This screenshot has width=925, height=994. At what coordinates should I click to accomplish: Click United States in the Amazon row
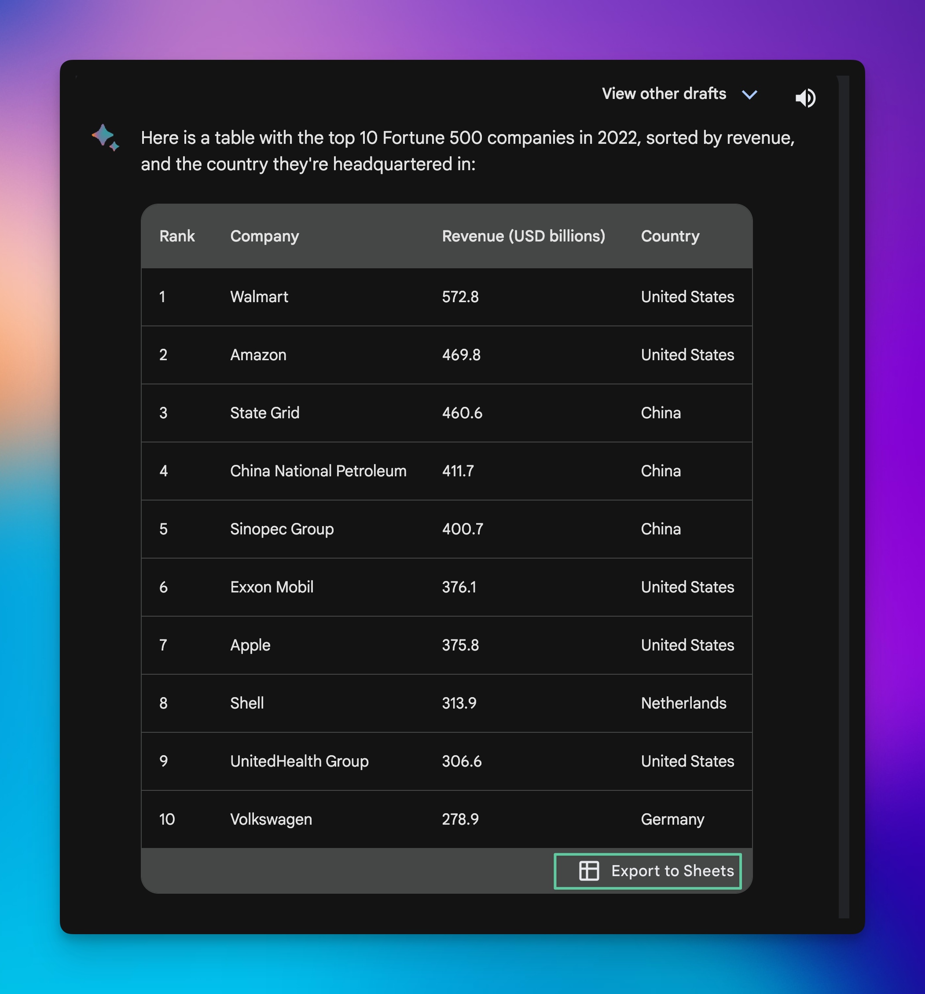coord(687,355)
